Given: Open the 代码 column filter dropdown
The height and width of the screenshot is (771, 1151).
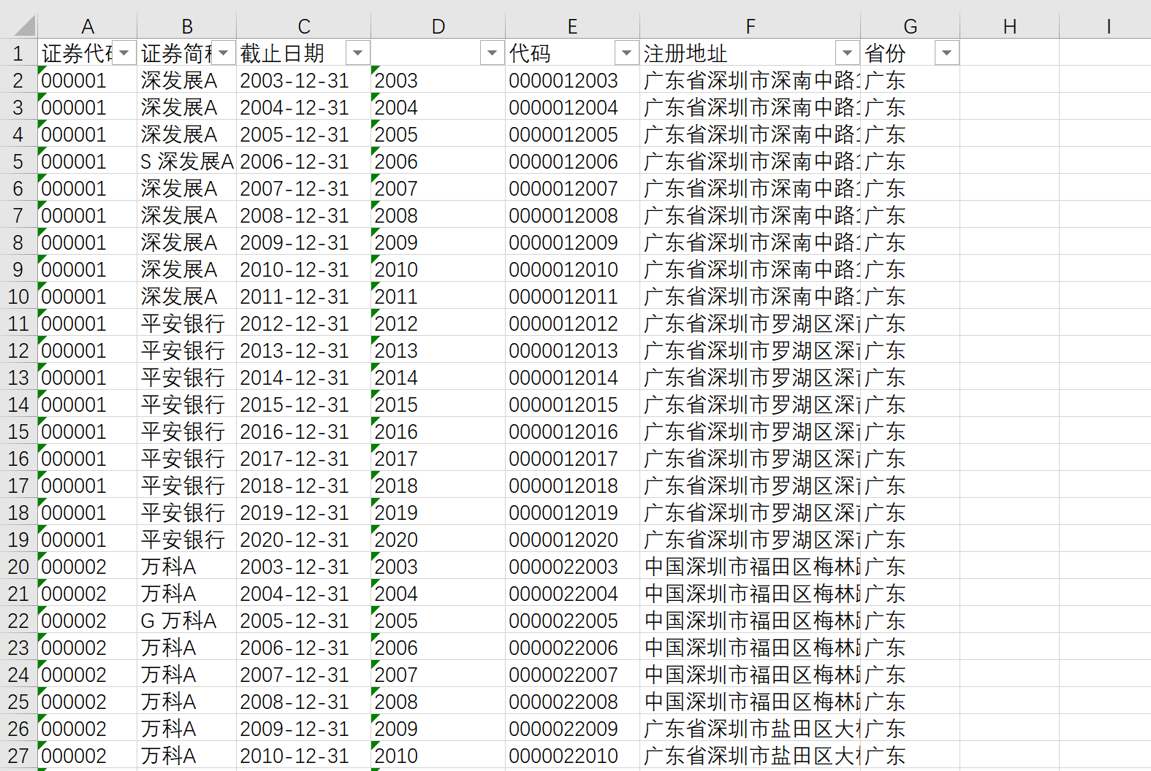Looking at the screenshot, I should [x=626, y=53].
